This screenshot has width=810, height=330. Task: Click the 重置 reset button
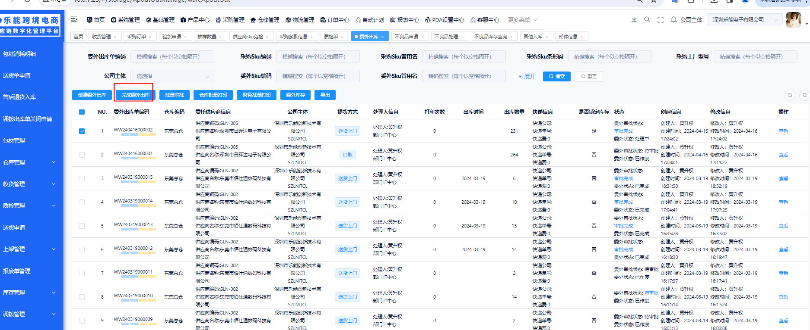[589, 76]
